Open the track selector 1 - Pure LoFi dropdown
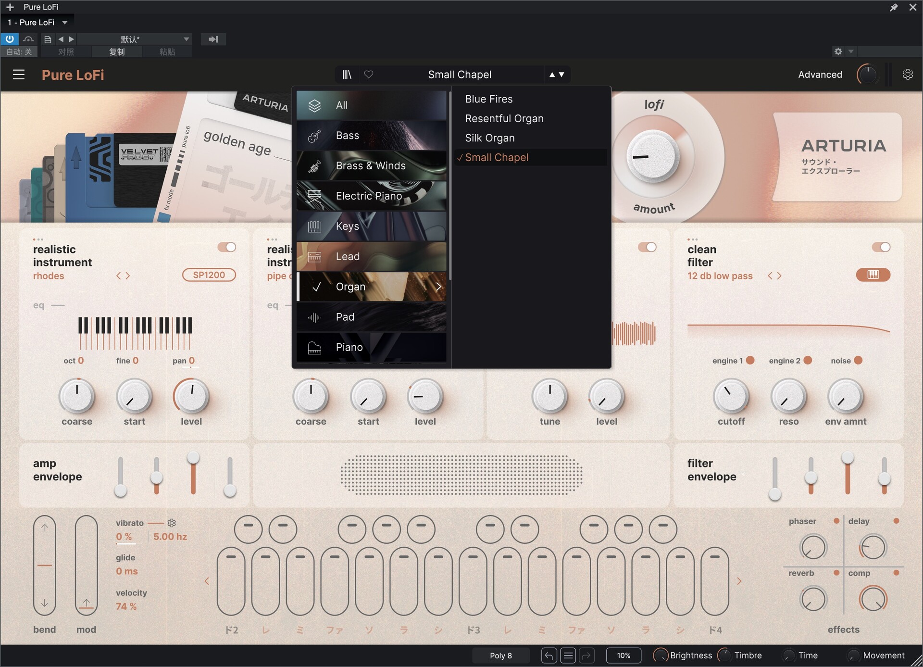923x667 pixels. [x=37, y=23]
